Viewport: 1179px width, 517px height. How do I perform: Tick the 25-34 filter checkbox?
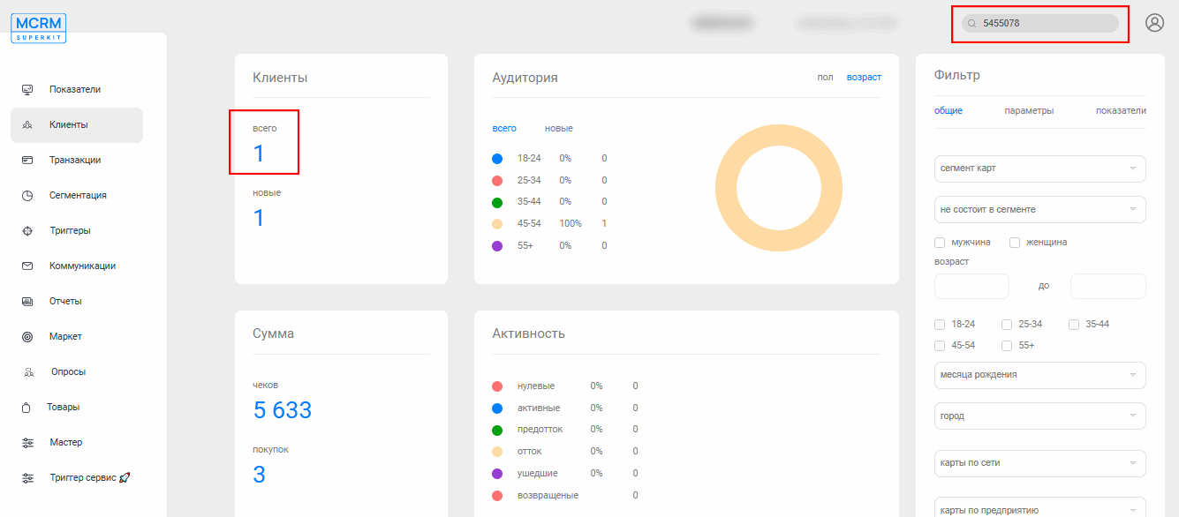[1007, 325]
